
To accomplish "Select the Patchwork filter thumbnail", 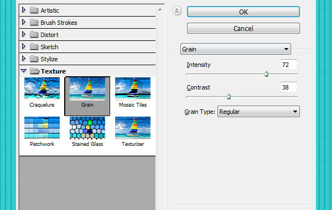I will click(x=42, y=128).
